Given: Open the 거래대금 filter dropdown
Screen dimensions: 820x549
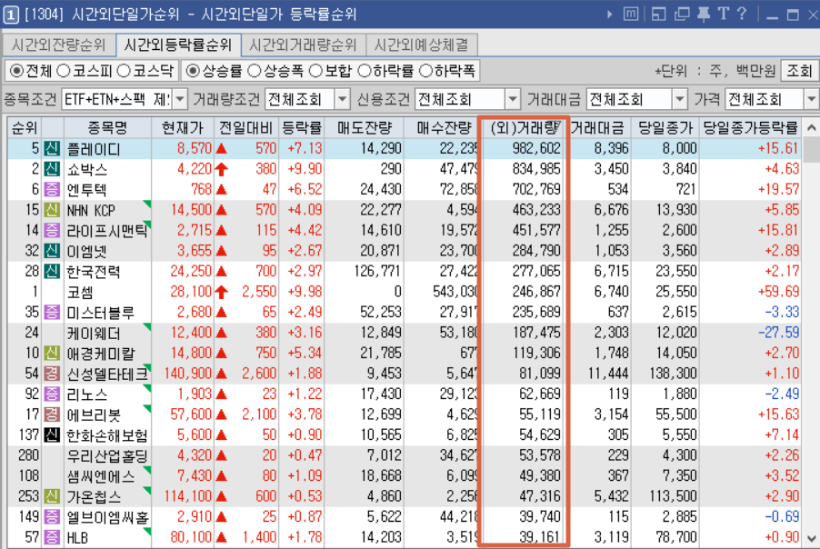Looking at the screenshot, I should [x=679, y=99].
